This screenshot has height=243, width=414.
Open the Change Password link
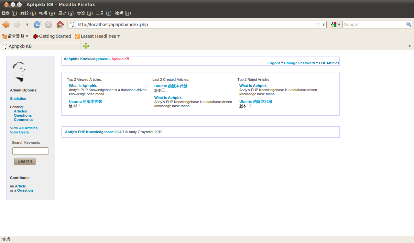[x=300, y=63]
